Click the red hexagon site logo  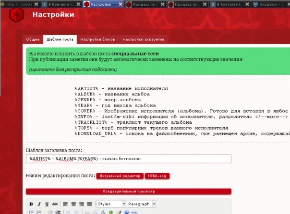tap(17, 15)
